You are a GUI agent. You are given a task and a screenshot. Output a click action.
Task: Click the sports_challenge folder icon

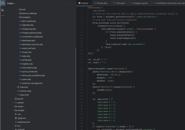20,13
